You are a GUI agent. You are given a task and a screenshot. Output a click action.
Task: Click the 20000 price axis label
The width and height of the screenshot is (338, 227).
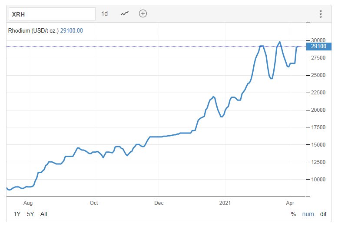coord(318,110)
